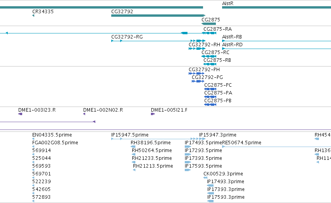
Task: Click the EN04335.5prime EST label
Action: [x=52, y=135]
